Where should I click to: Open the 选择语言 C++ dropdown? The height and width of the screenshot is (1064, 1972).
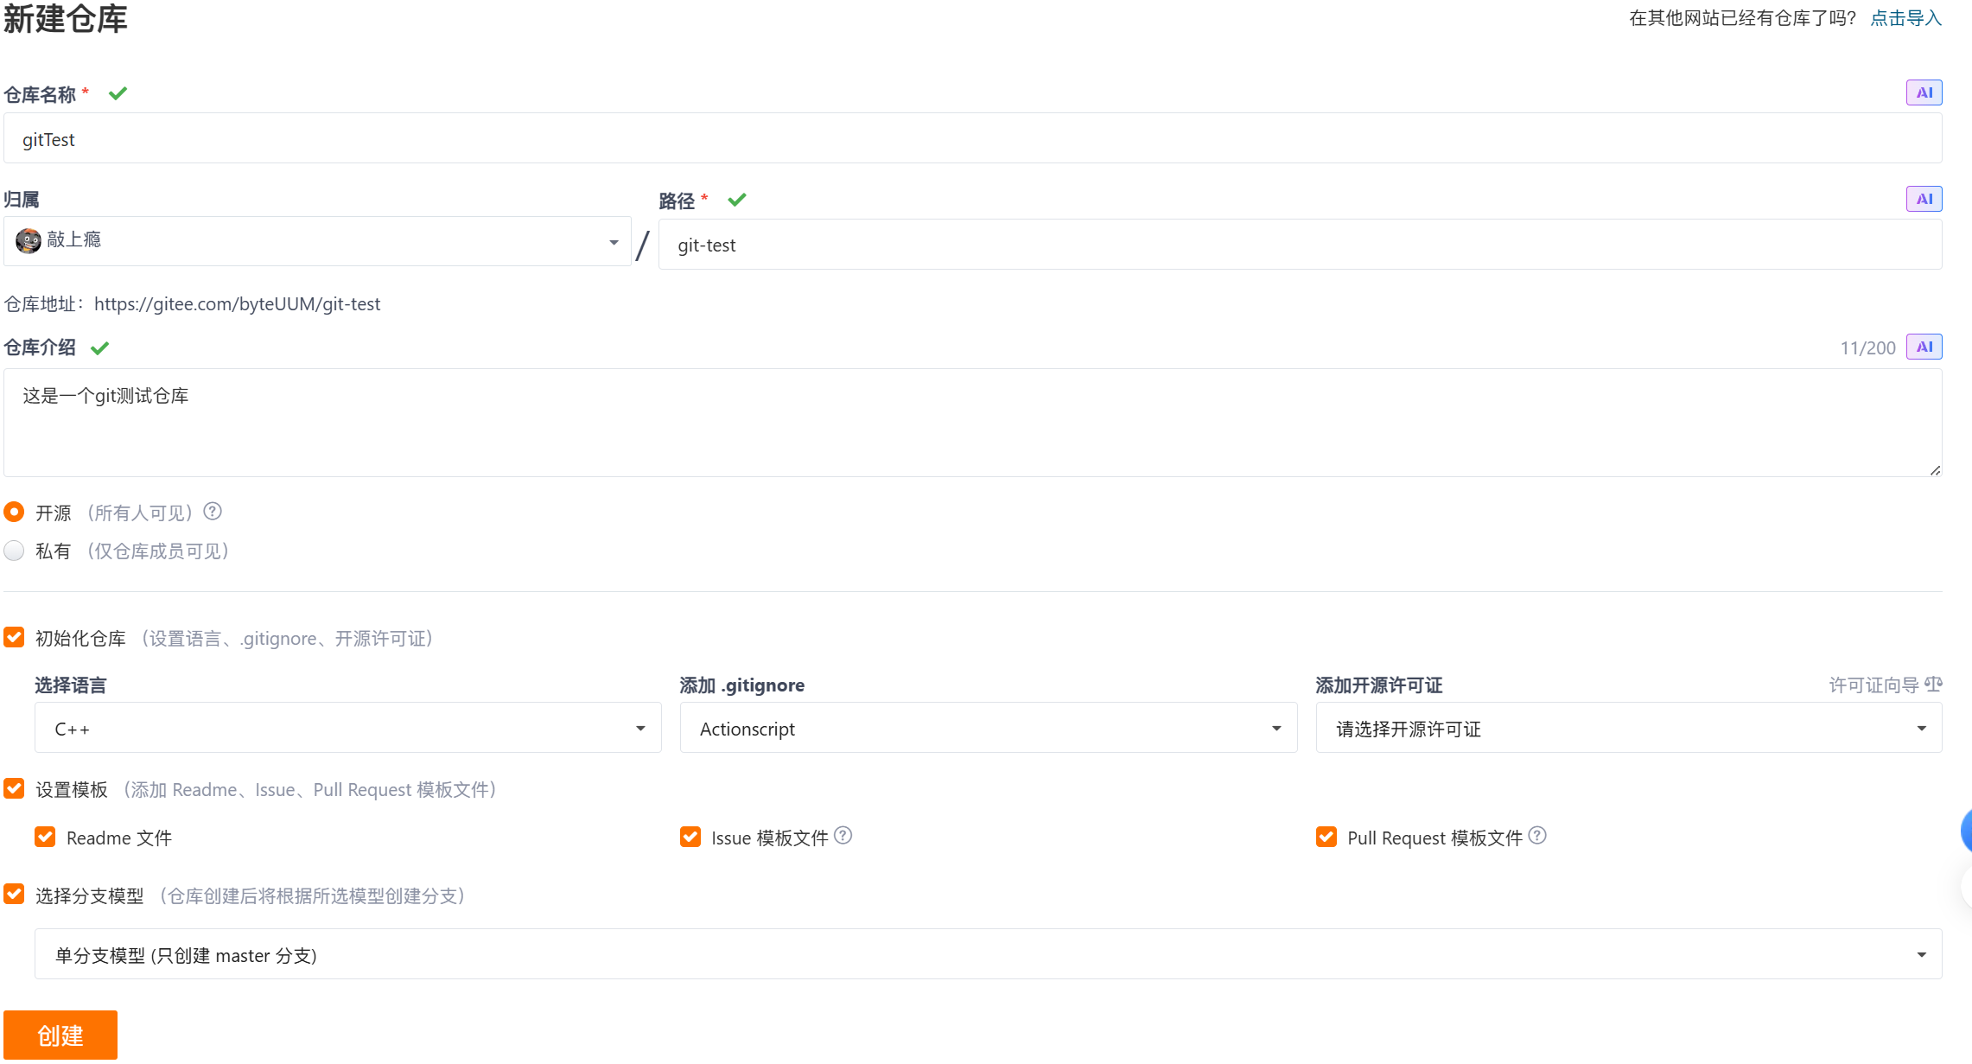[347, 728]
